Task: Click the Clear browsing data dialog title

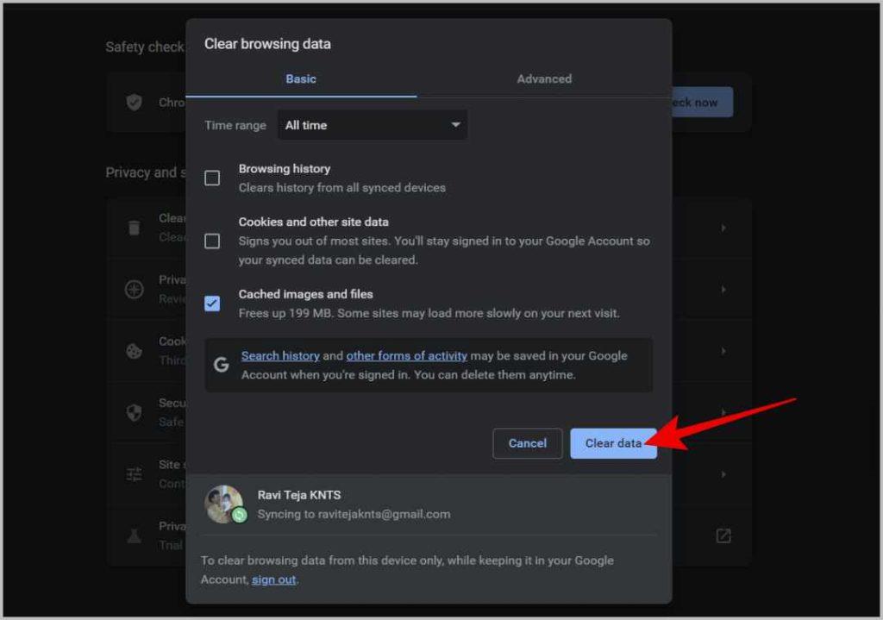Action: [267, 43]
